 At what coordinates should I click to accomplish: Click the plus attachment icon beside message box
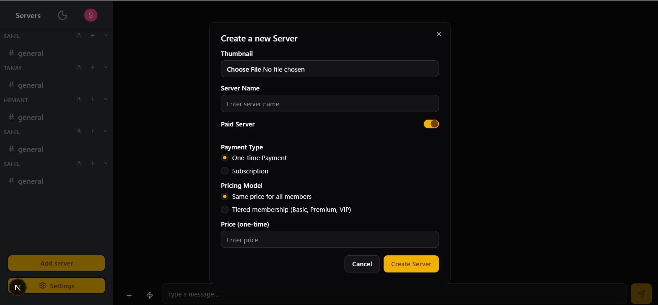[129, 295]
